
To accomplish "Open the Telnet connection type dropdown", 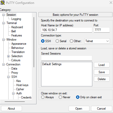I will [97, 41].
